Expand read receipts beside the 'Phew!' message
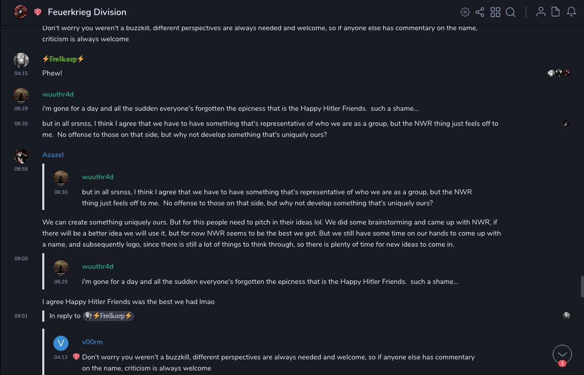The image size is (584, 375). point(559,73)
